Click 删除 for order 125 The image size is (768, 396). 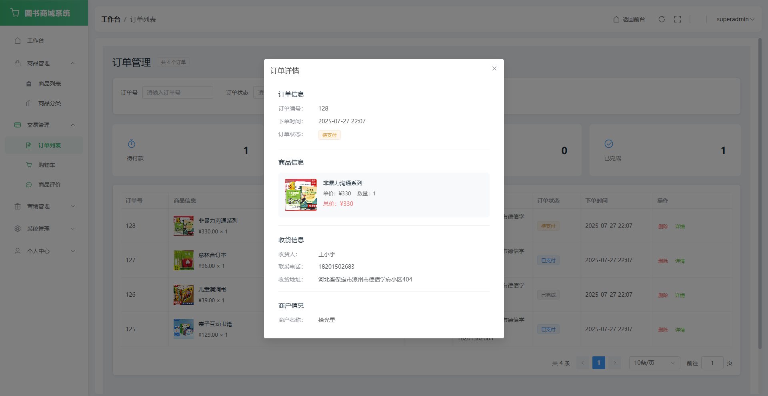tap(663, 330)
